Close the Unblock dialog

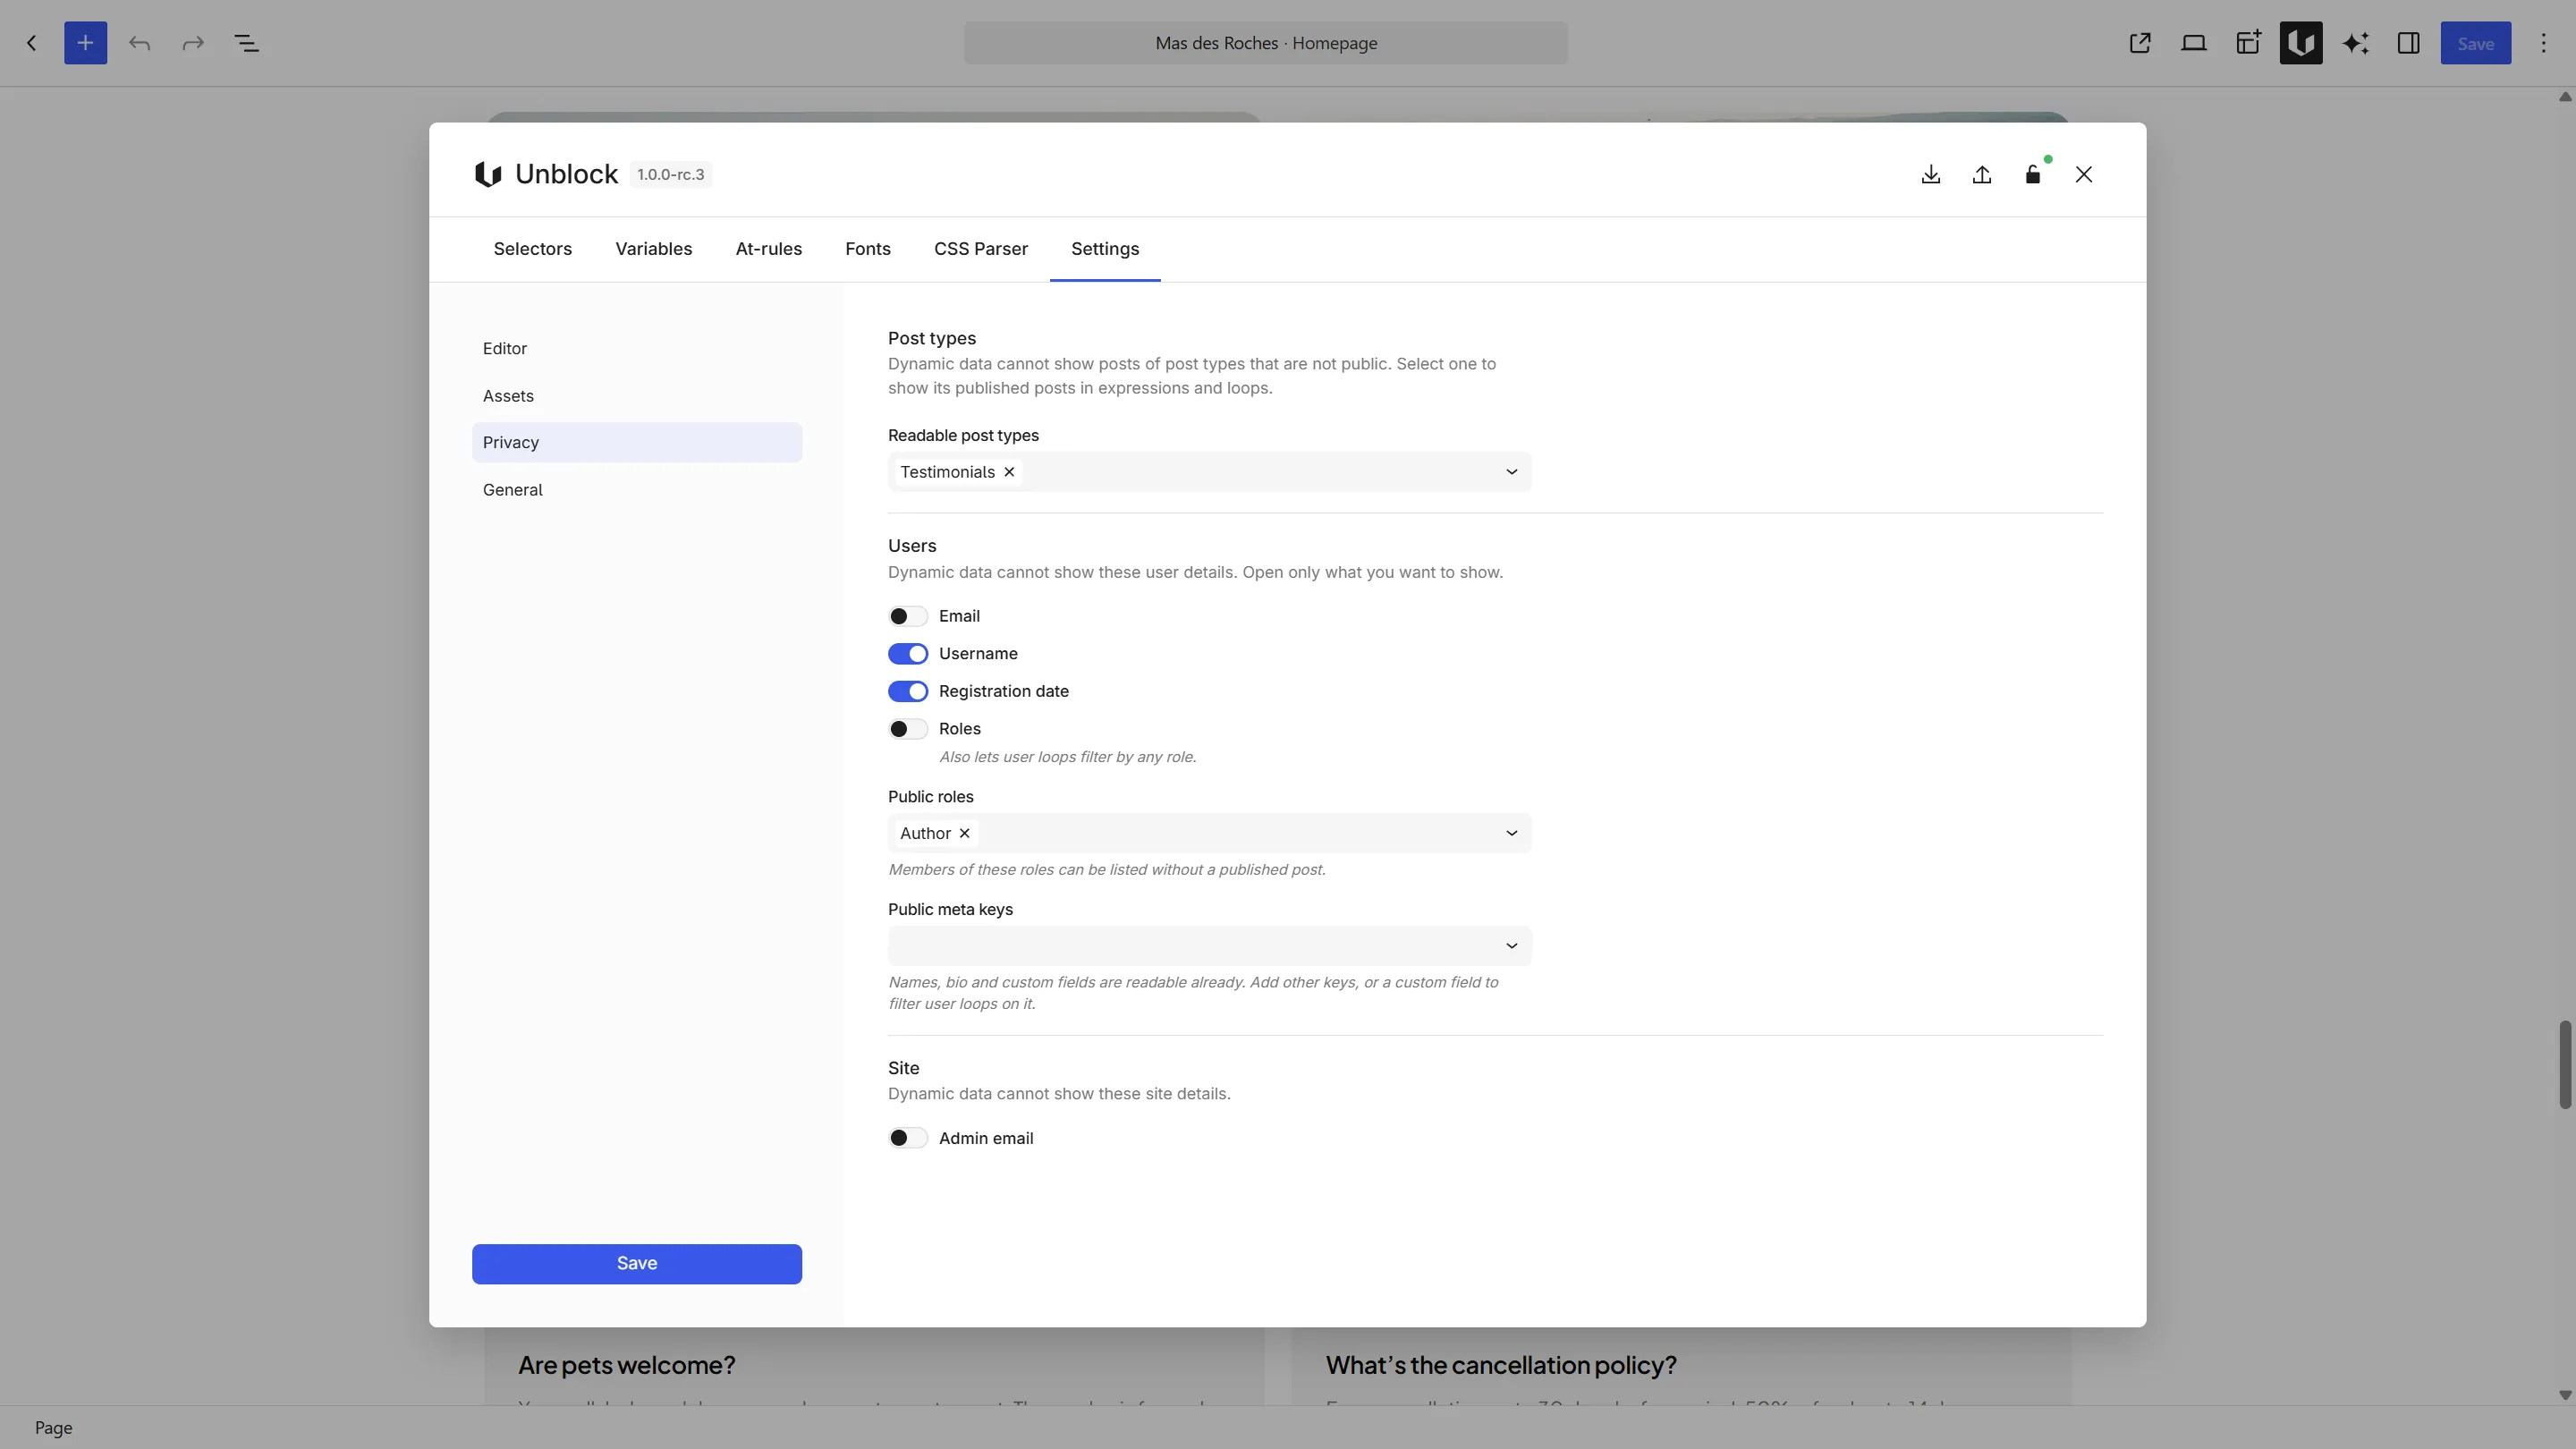[x=2084, y=174]
